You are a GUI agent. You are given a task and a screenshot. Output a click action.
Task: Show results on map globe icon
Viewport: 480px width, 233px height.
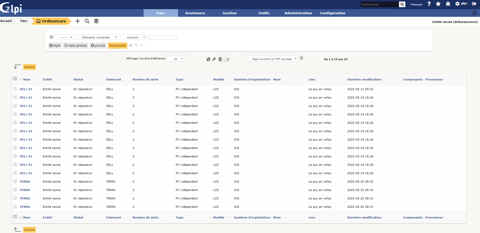point(208,59)
